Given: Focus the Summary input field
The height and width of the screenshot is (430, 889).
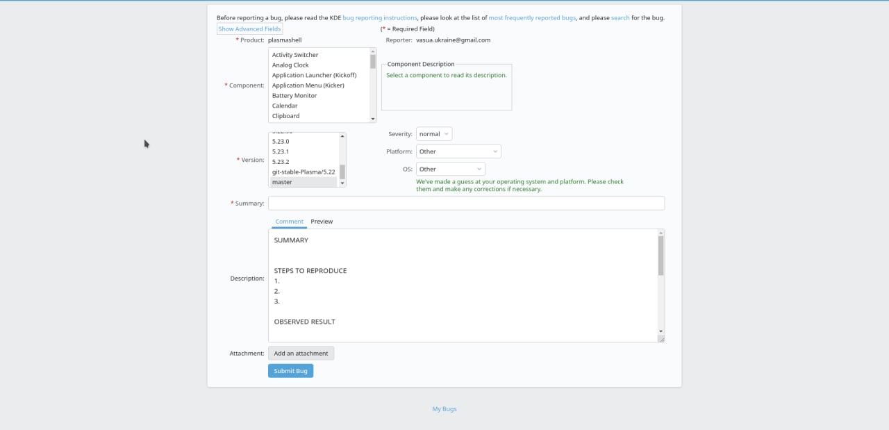Looking at the screenshot, I should coord(466,204).
